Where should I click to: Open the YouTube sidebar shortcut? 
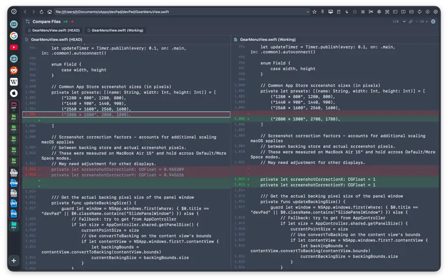tap(14, 47)
